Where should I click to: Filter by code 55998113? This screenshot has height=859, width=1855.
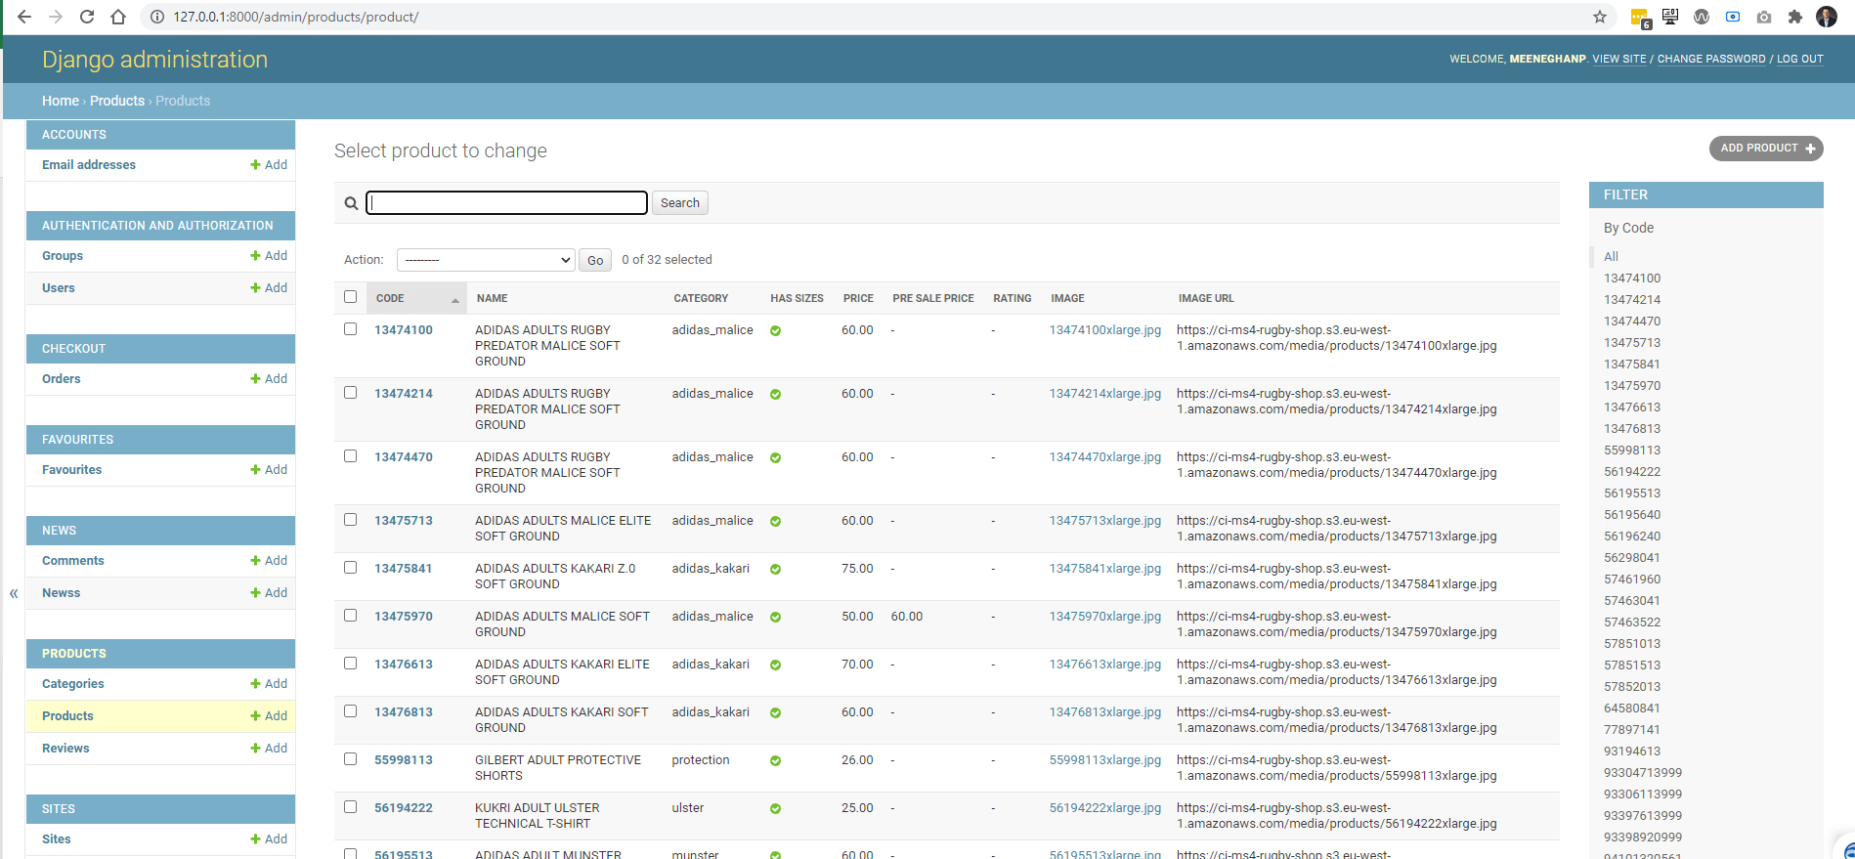point(1632,451)
